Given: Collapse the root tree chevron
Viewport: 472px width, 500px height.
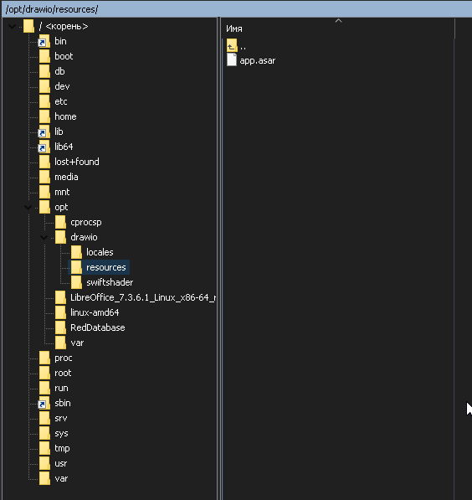Looking at the screenshot, I should coord(12,26).
